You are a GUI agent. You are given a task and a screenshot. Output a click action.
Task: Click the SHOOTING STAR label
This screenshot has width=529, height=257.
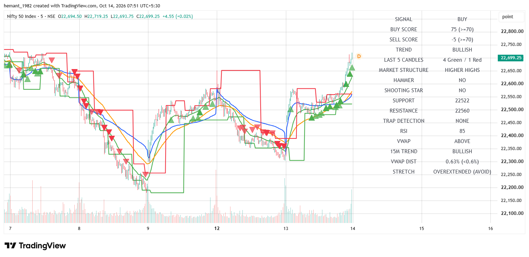403,90
